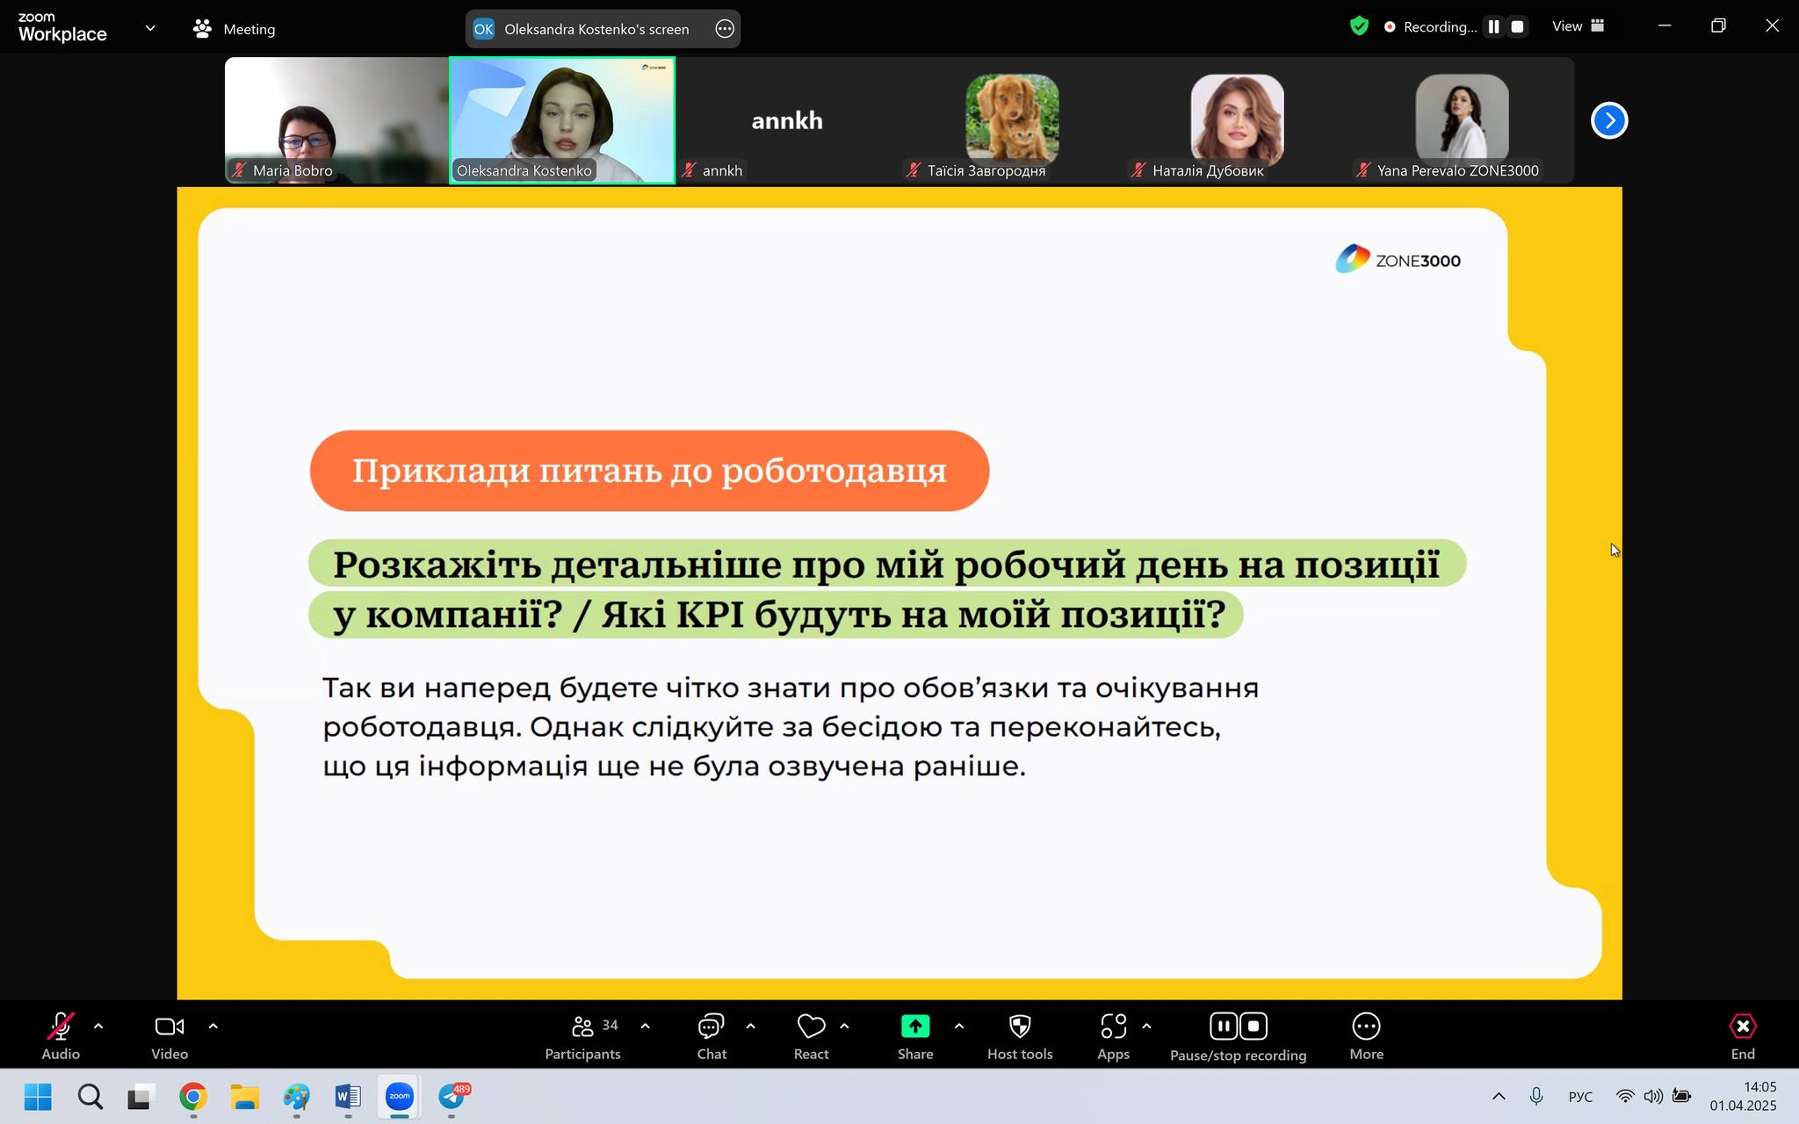
Task: Open the View layout menu
Action: coord(1578,26)
